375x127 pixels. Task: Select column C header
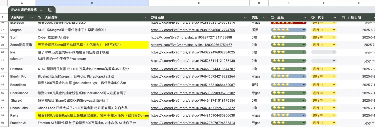199,3
